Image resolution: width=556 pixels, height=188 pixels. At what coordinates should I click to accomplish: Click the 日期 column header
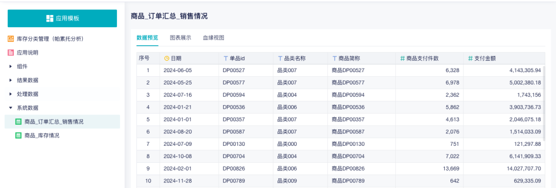(189, 58)
